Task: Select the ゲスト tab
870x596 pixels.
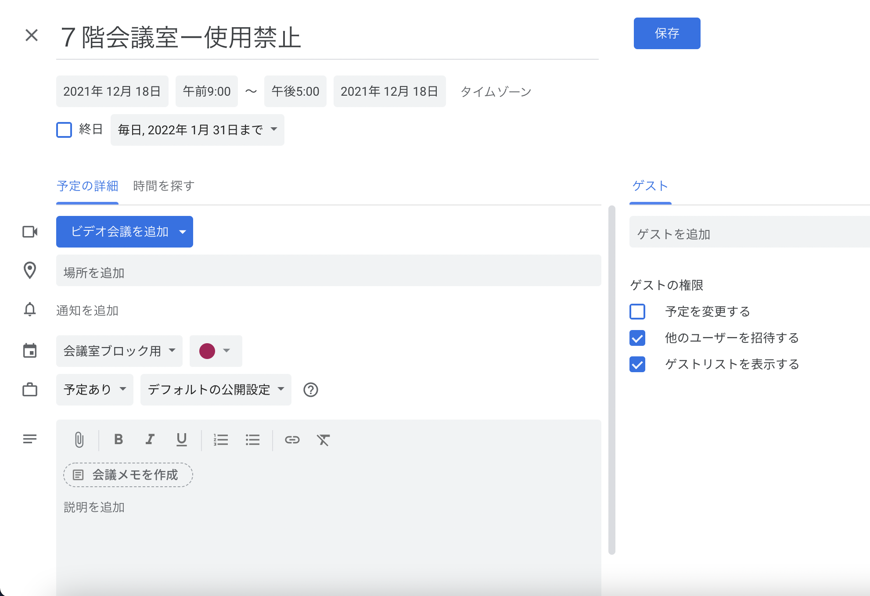Action: click(651, 186)
